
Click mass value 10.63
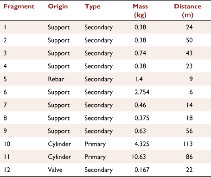point(139,157)
